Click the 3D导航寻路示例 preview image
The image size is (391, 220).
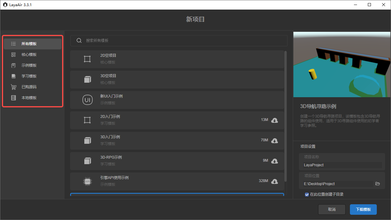point(342,64)
